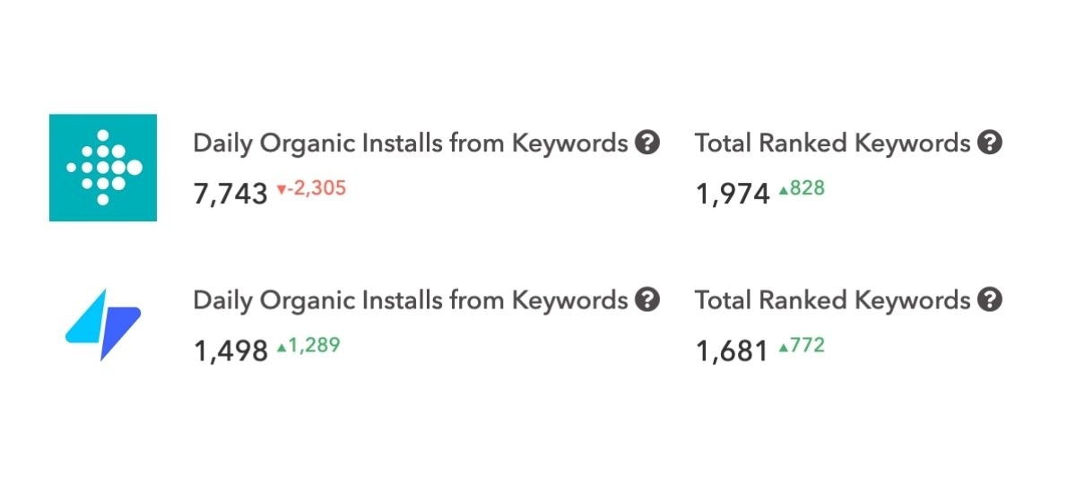Viewport: 1076px width, 493px height.
Task: Select the 1,498 daily installs value
Action: pyautogui.click(x=230, y=350)
